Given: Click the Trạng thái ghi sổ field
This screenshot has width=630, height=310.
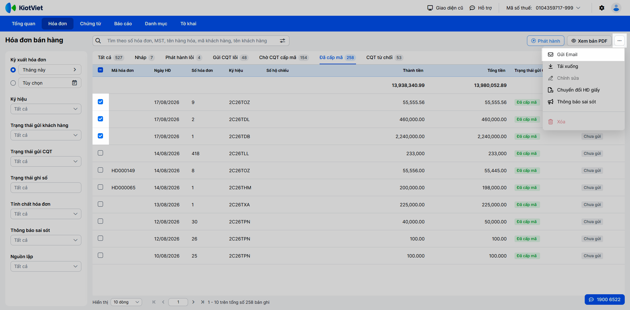Looking at the screenshot, I should 46,188.
